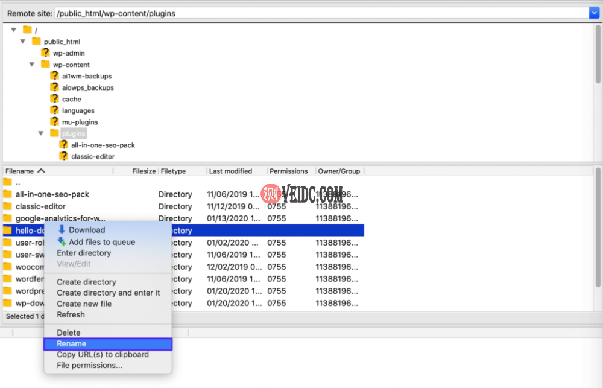Click the all-in-one-seo-pack folder icon in file list

tap(7, 194)
